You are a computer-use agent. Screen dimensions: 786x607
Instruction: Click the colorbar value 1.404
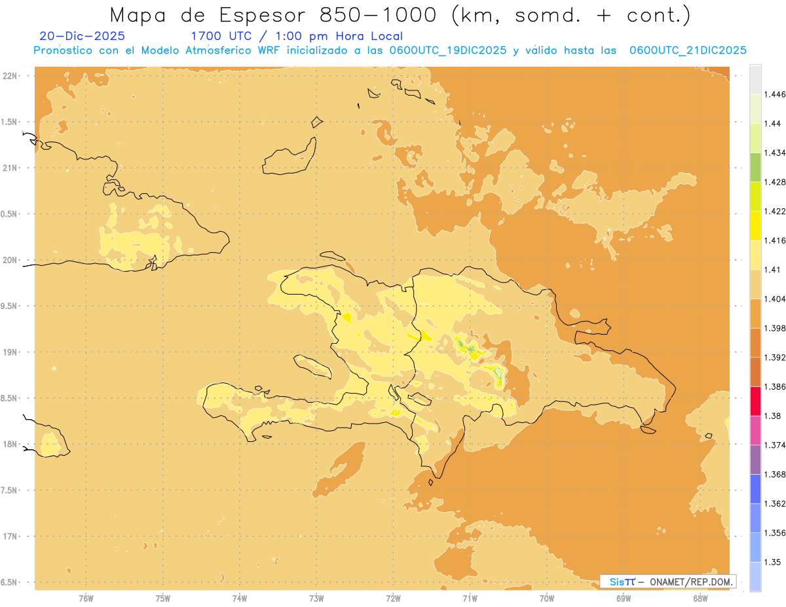[775, 299]
